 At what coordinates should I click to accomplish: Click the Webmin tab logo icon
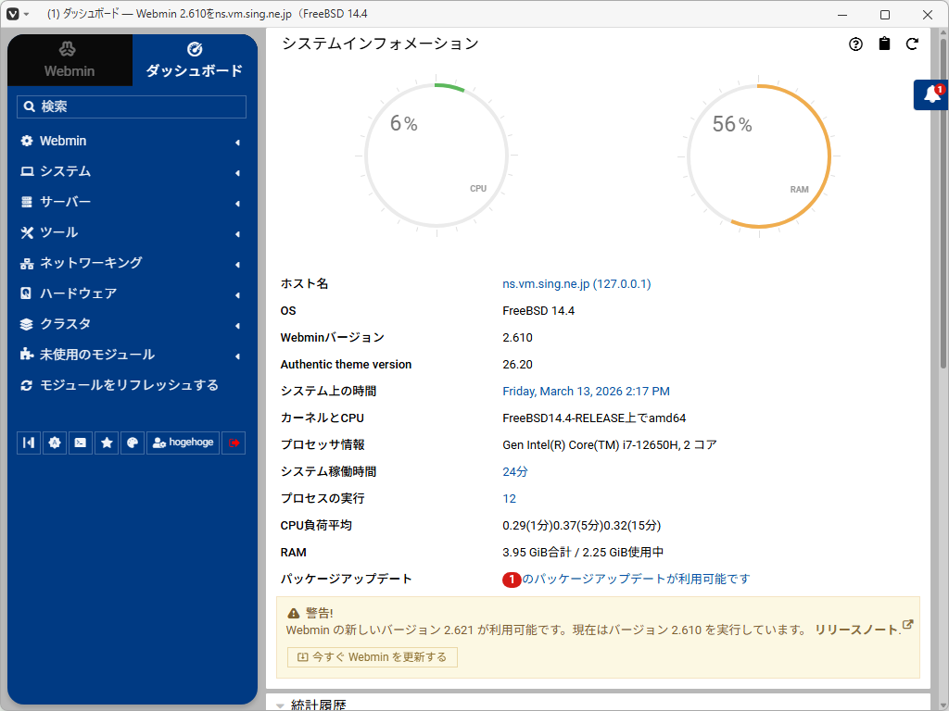pos(67,49)
